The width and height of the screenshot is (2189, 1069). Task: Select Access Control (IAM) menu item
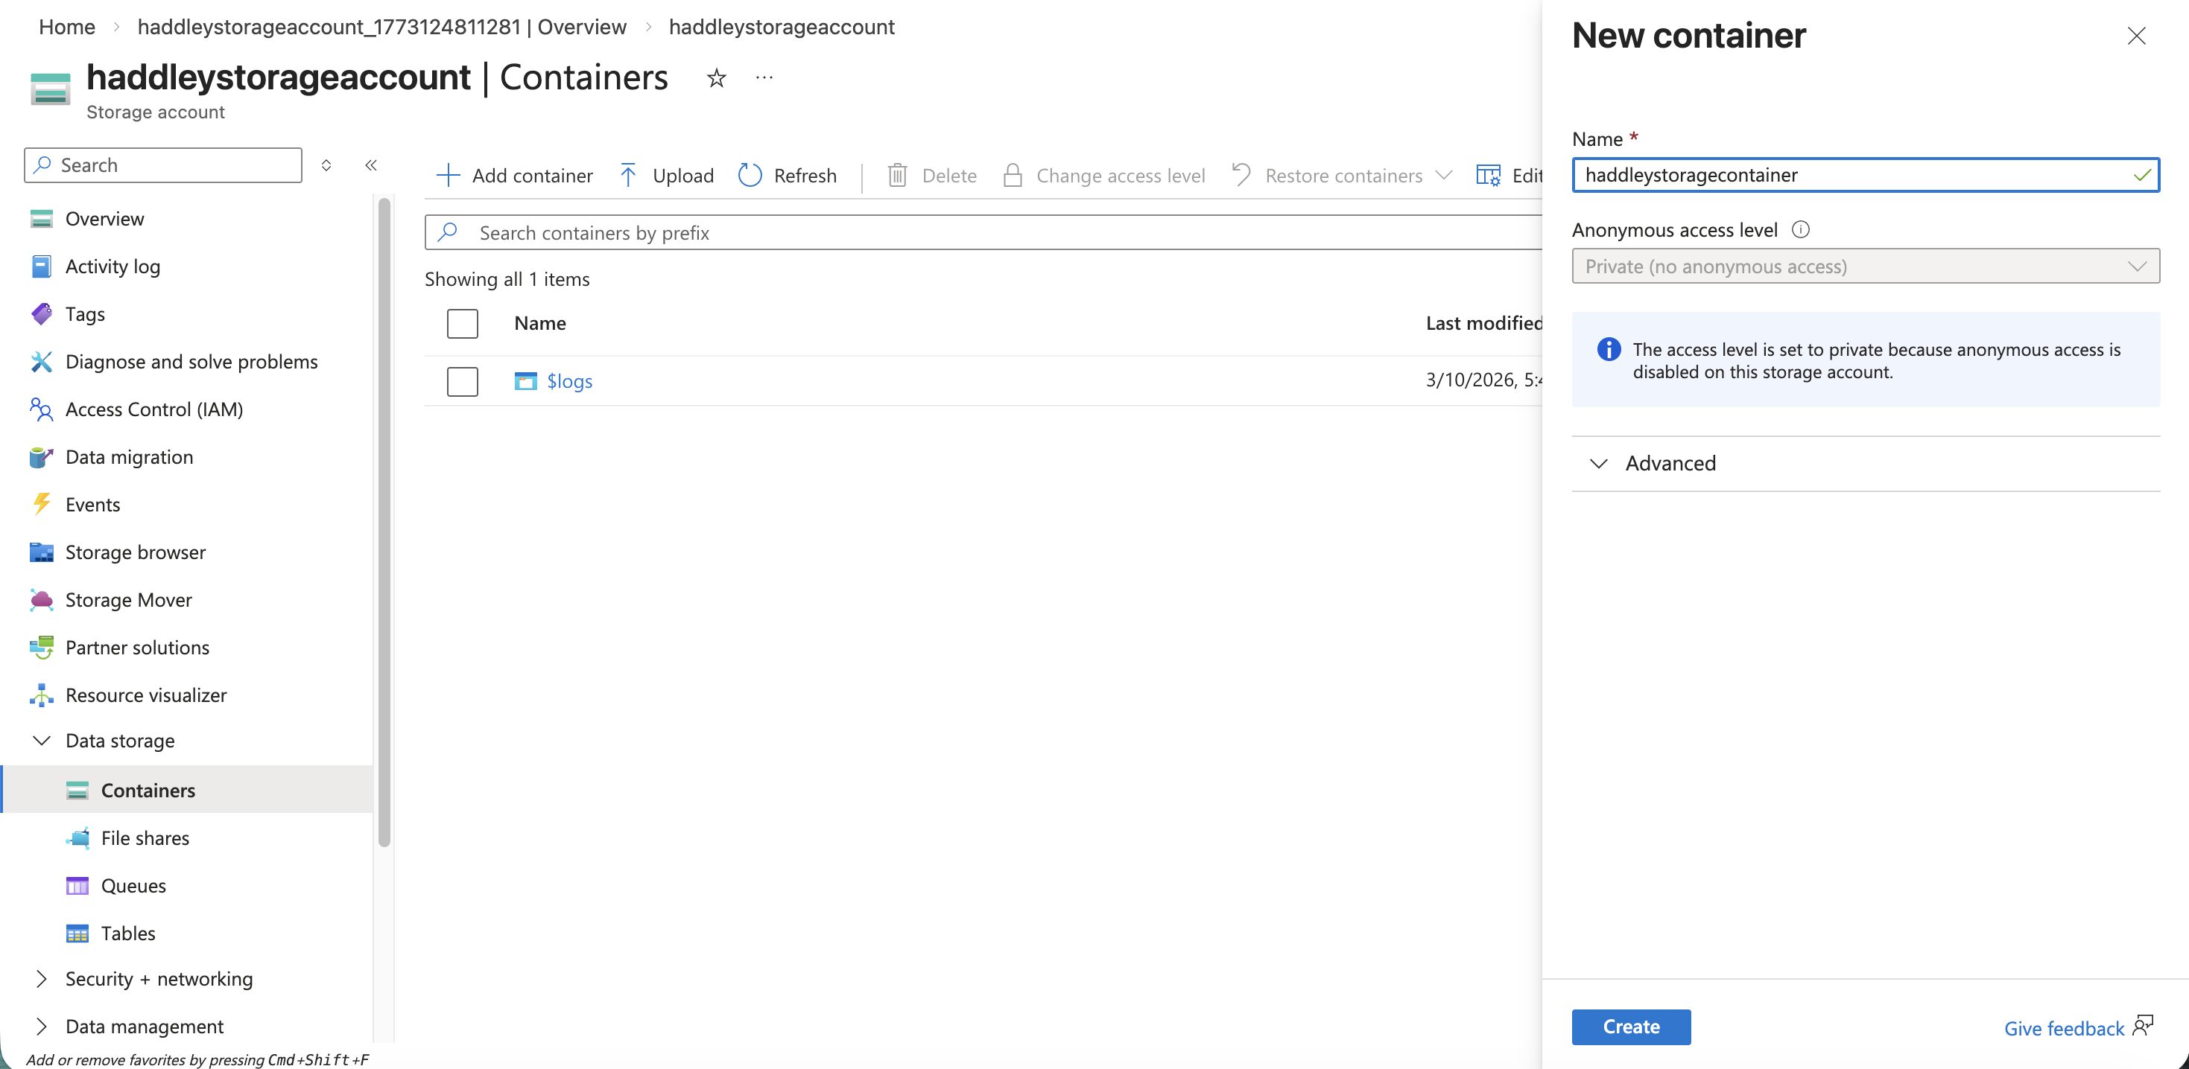(153, 409)
